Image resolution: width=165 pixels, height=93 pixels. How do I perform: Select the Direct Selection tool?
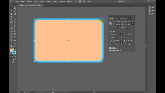point(15,8)
